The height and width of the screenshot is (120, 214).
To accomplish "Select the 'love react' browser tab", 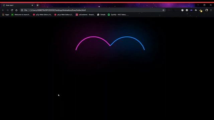I will tap(18, 5).
